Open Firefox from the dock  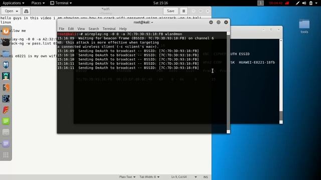[x=6, y=31]
